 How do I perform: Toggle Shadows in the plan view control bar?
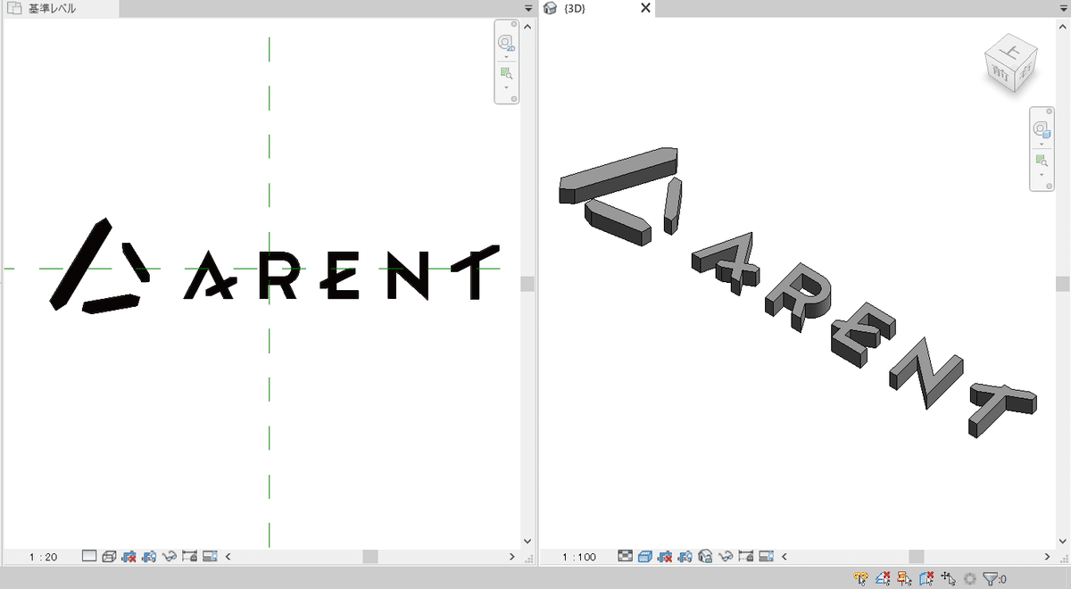tap(147, 556)
